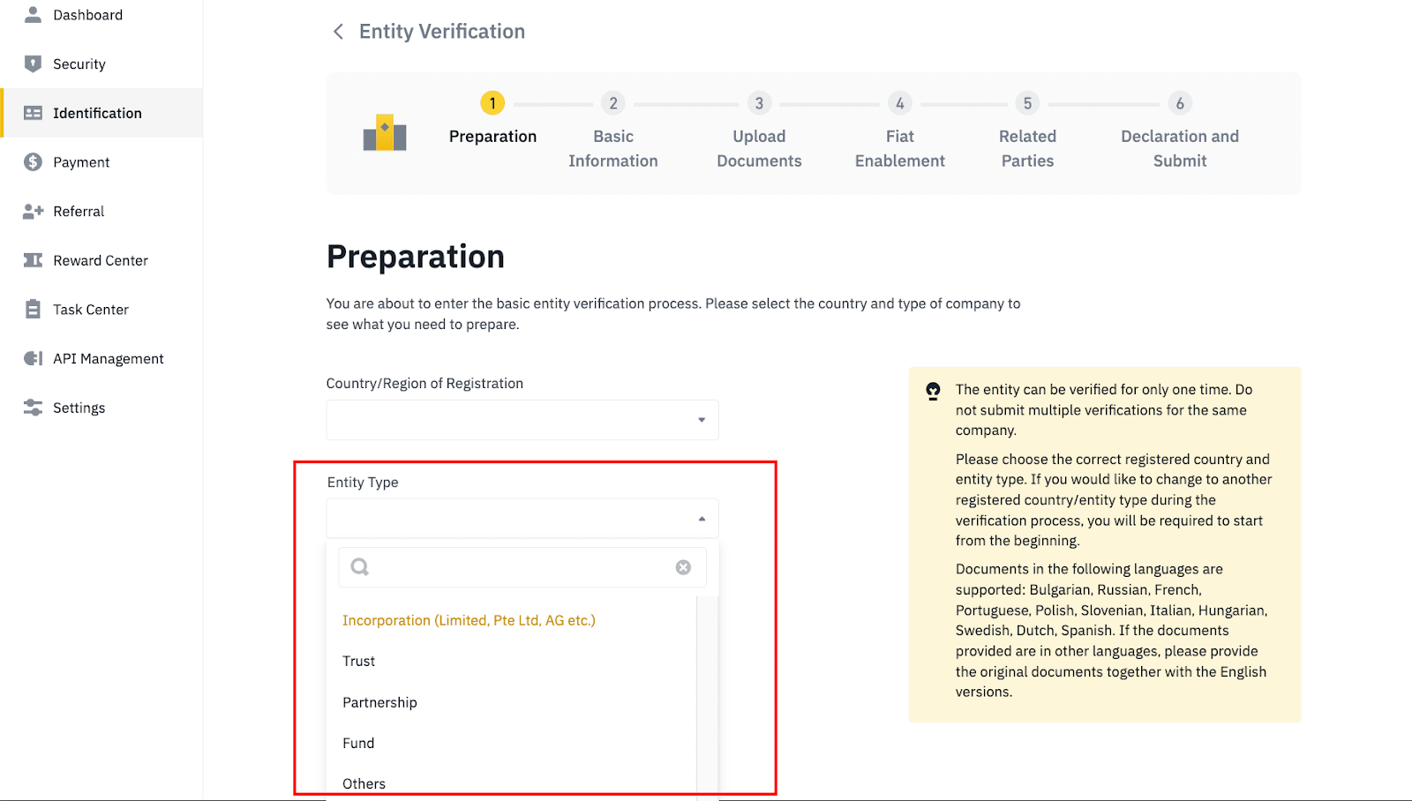Click into the Entity Type search box

522,567
